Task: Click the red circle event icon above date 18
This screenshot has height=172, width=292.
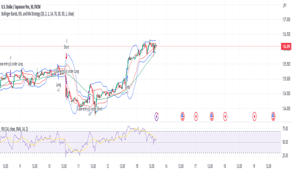Action: [225, 117]
